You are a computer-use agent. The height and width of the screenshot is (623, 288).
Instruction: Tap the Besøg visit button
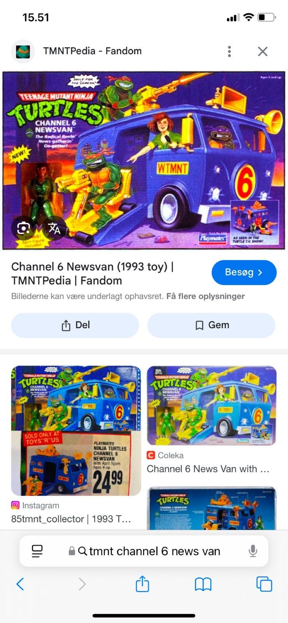tap(244, 272)
